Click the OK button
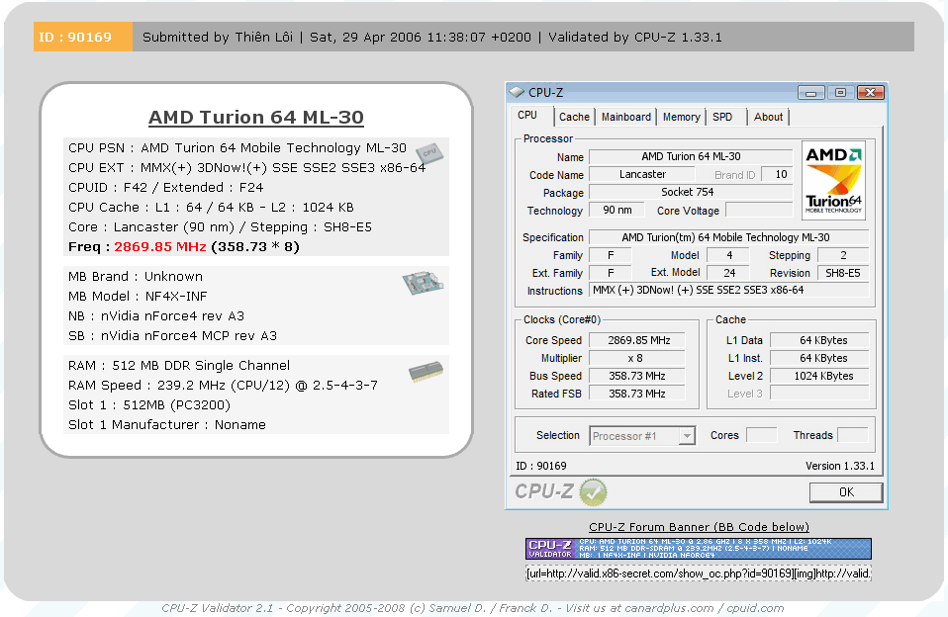Image resolution: width=948 pixels, height=617 pixels. tap(846, 492)
